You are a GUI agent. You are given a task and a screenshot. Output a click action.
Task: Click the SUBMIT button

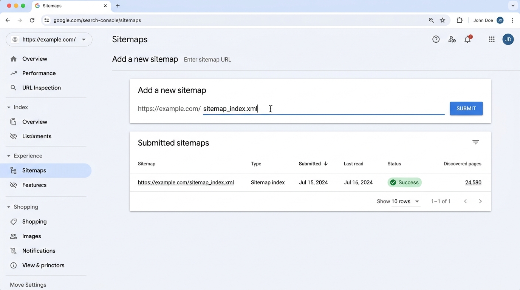466,108
